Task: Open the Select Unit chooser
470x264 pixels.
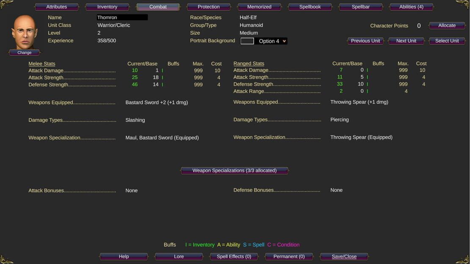Action: click(x=447, y=41)
